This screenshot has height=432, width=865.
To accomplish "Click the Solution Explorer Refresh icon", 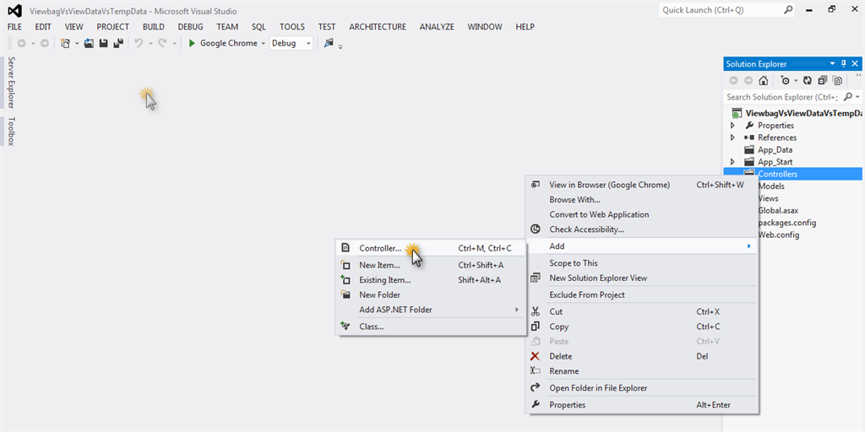I will click(x=808, y=80).
